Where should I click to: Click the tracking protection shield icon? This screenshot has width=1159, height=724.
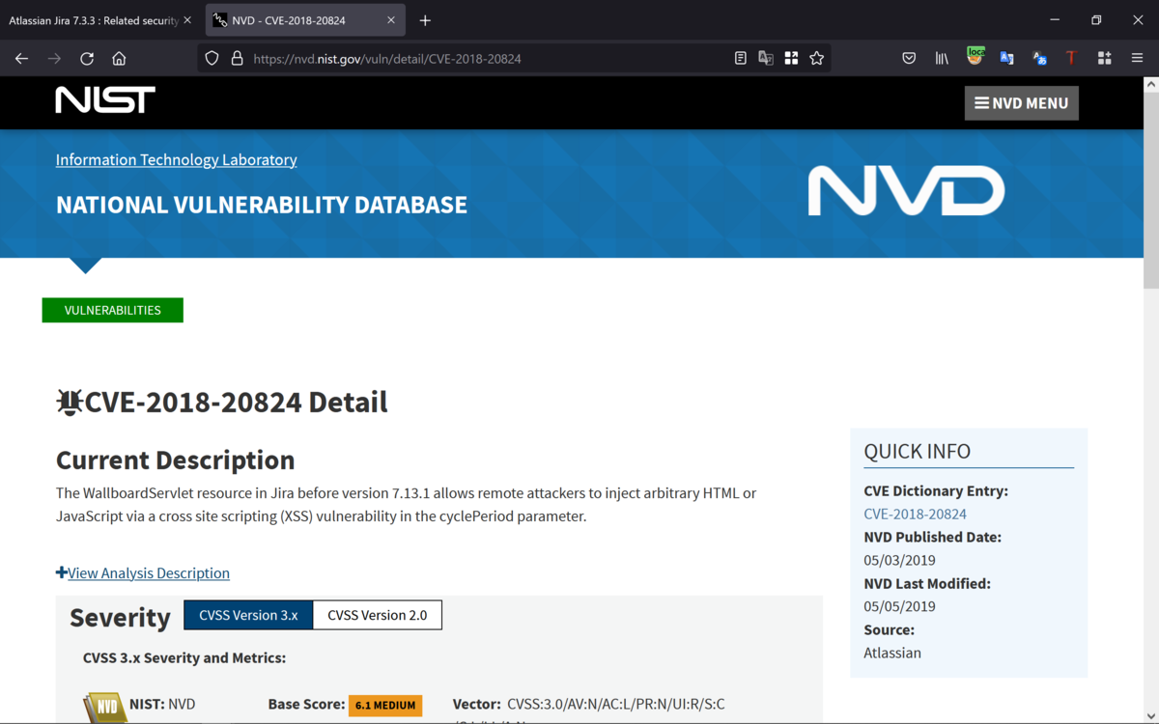click(212, 58)
